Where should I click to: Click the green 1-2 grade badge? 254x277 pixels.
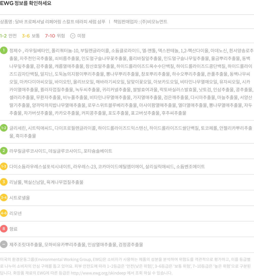(4, 128)
